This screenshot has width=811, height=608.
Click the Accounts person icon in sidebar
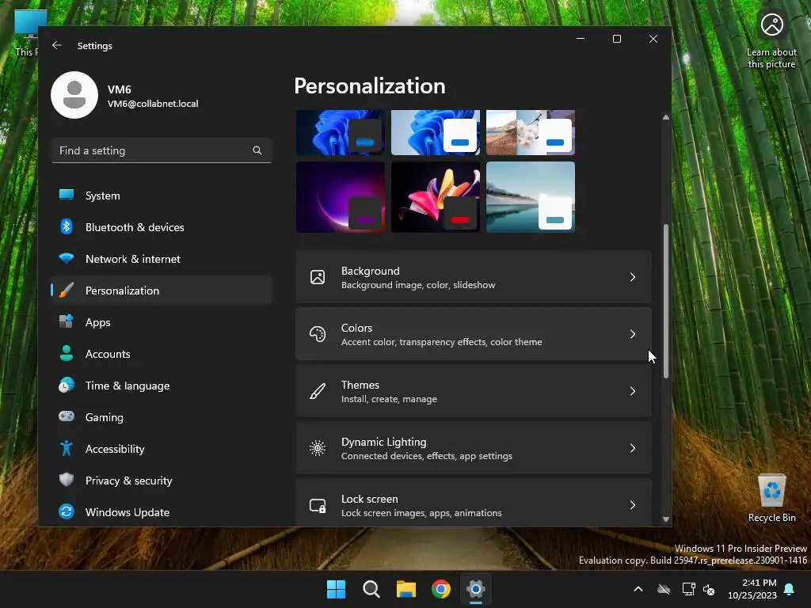click(67, 353)
